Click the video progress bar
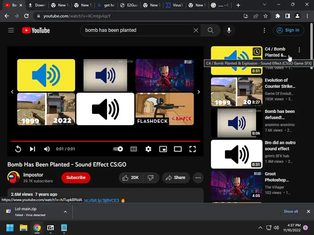The height and width of the screenshot is (235, 314). (x=105, y=141)
